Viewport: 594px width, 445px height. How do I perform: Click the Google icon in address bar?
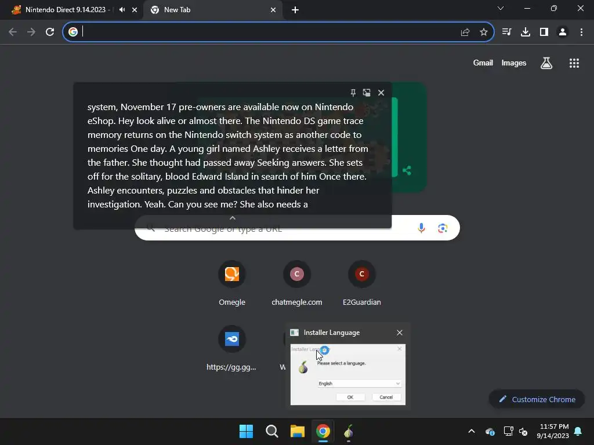coord(73,32)
